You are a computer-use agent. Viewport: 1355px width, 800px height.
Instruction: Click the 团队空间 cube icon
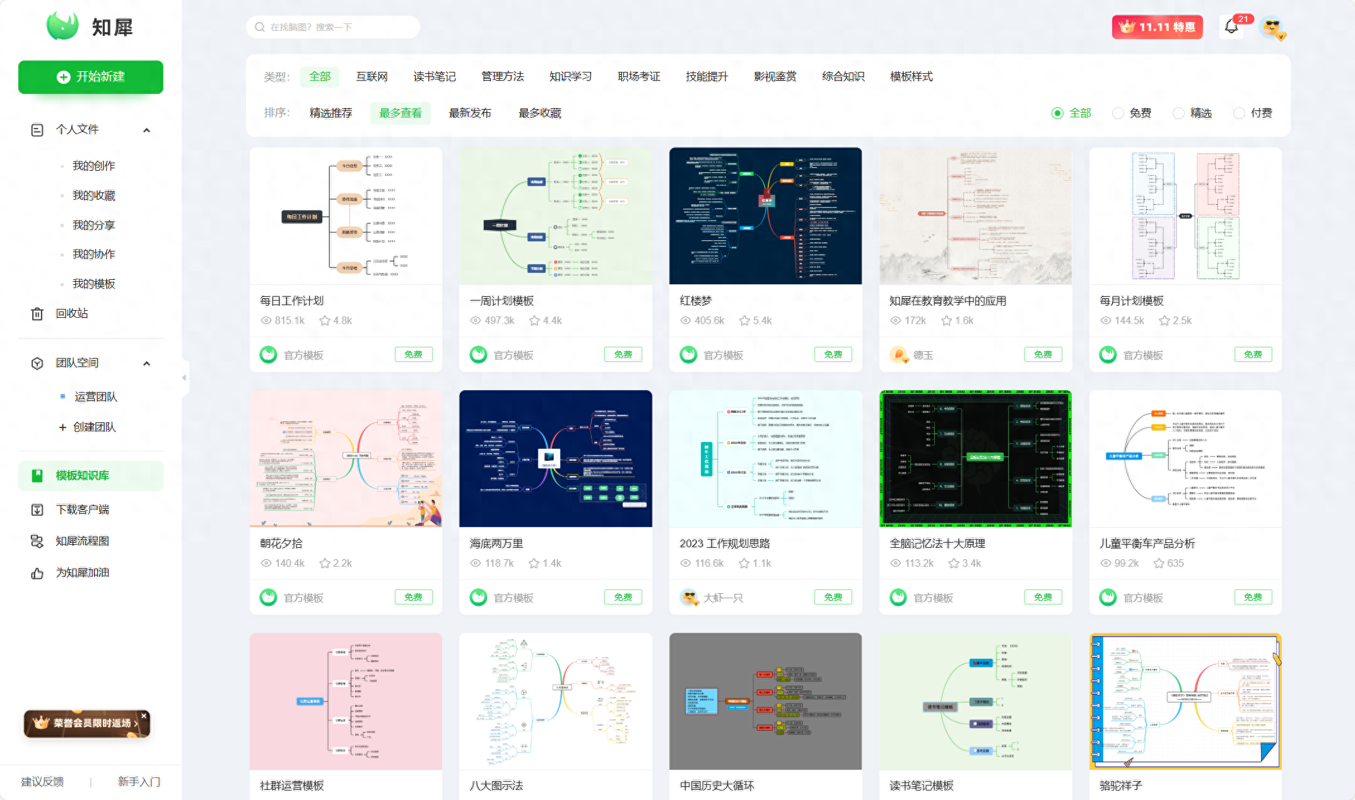point(37,363)
